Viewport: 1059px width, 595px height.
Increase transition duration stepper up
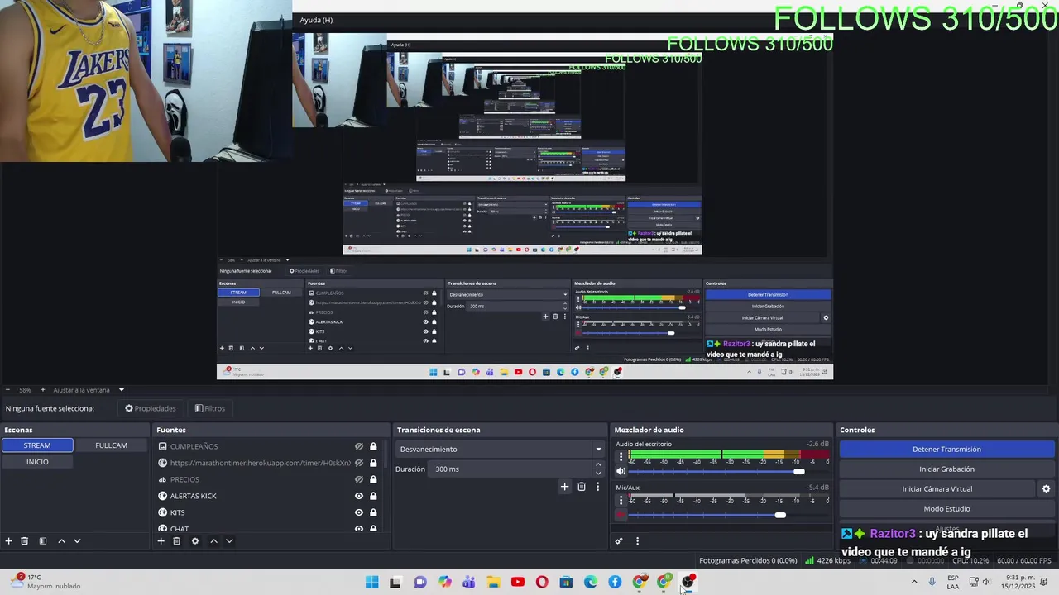pyautogui.click(x=598, y=465)
